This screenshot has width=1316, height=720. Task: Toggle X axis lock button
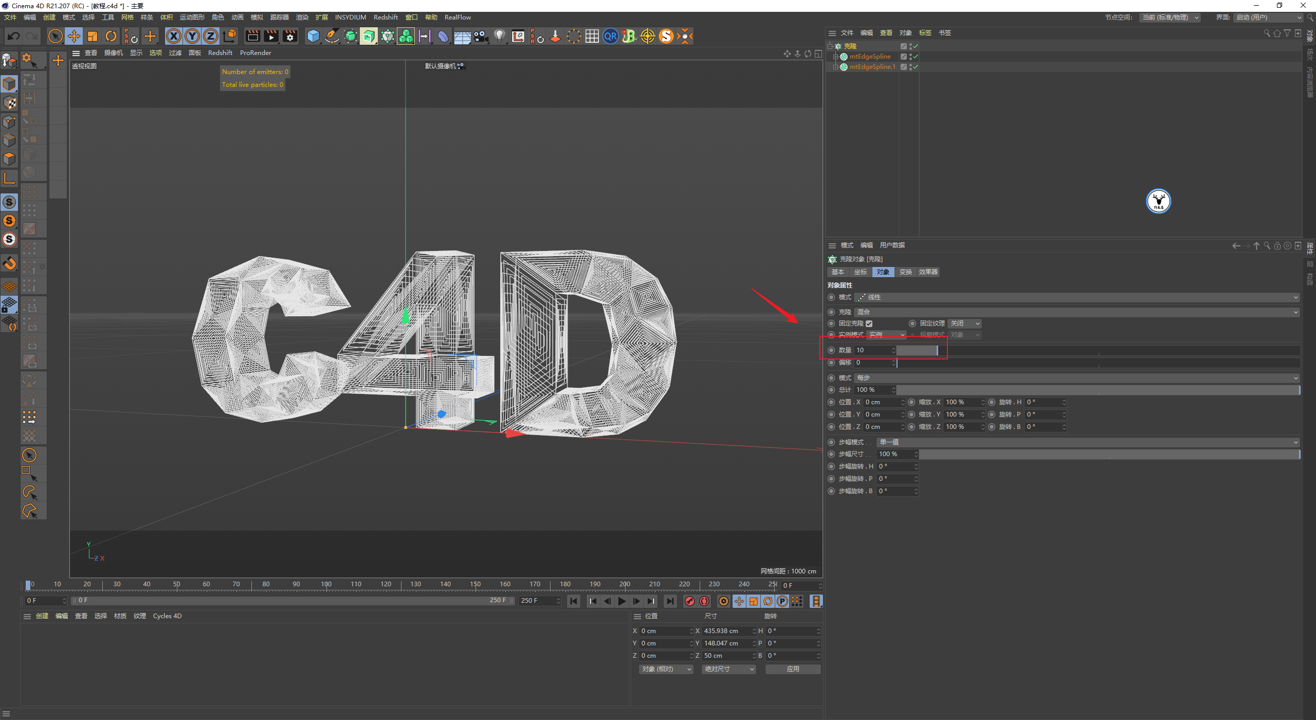(174, 36)
